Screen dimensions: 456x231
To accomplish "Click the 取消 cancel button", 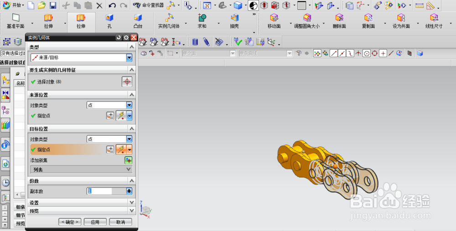I will point(120,222).
